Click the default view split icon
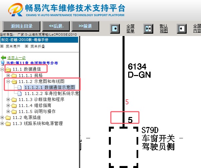Image resolution: width=201 pixels, height=168 pixels. coord(148,29)
